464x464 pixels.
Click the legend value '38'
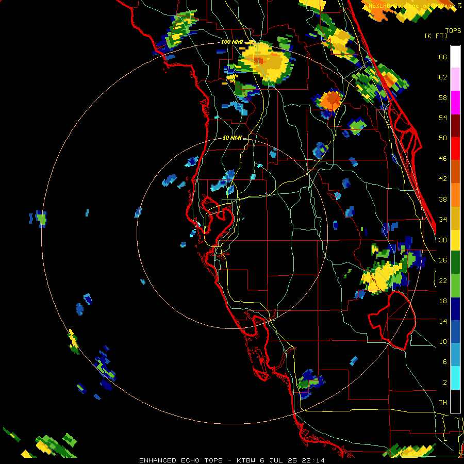pyautogui.click(x=443, y=199)
